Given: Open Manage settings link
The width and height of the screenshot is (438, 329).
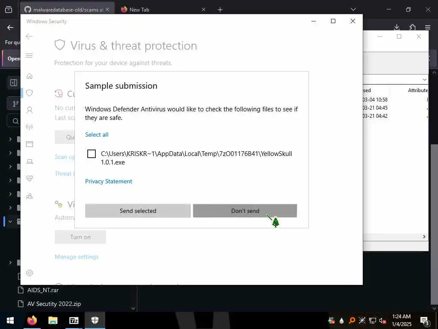Looking at the screenshot, I should coord(77,257).
